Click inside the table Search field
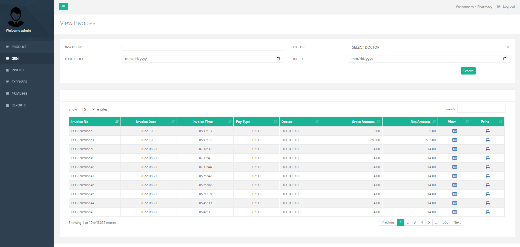The height and width of the screenshot is (247, 520). pyautogui.click(x=481, y=109)
